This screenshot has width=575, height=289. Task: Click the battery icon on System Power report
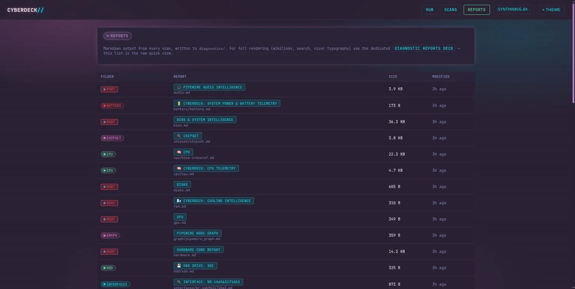point(179,104)
